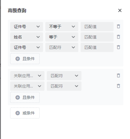Add a new 或条件 group
Viewport: 130px width, 139px height.
tap(25, 113)
